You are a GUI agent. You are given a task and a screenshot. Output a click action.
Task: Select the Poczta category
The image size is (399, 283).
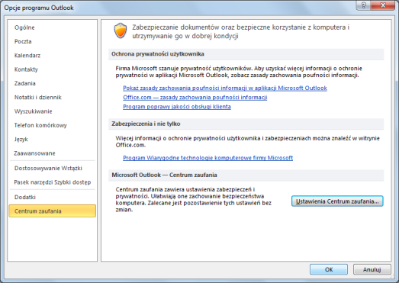click(x=23, y=41)
